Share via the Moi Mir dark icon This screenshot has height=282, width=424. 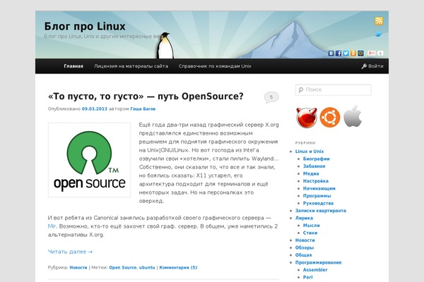[360, 53]
